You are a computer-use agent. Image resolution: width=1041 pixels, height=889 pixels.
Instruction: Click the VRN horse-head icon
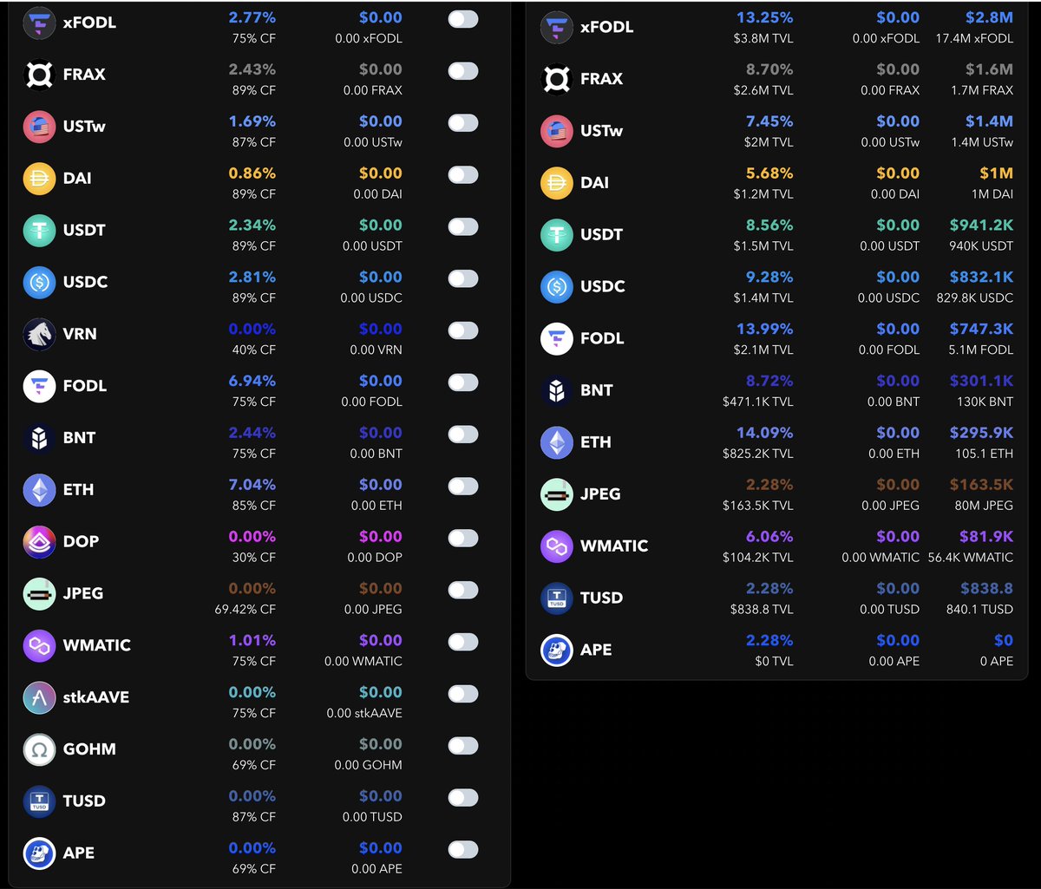click(39, 334)
